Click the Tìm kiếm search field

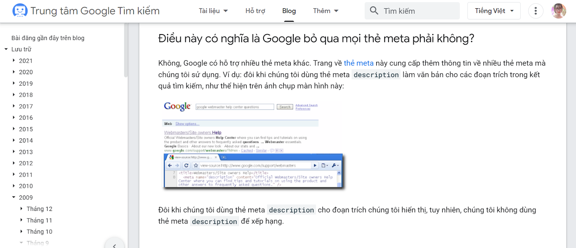pyautogui.click(x=412, y=11)
